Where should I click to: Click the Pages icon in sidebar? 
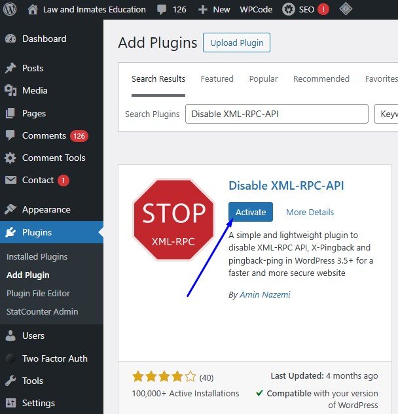point(10,113)
